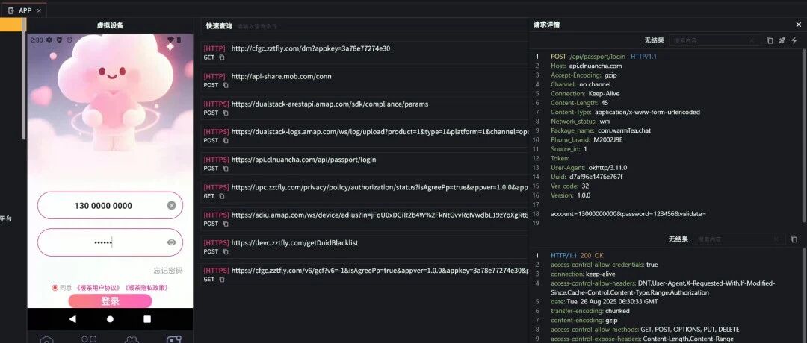This screenshot has height=343, width=807.
Task: Select the agreement radio button
Action: (55, 288)
